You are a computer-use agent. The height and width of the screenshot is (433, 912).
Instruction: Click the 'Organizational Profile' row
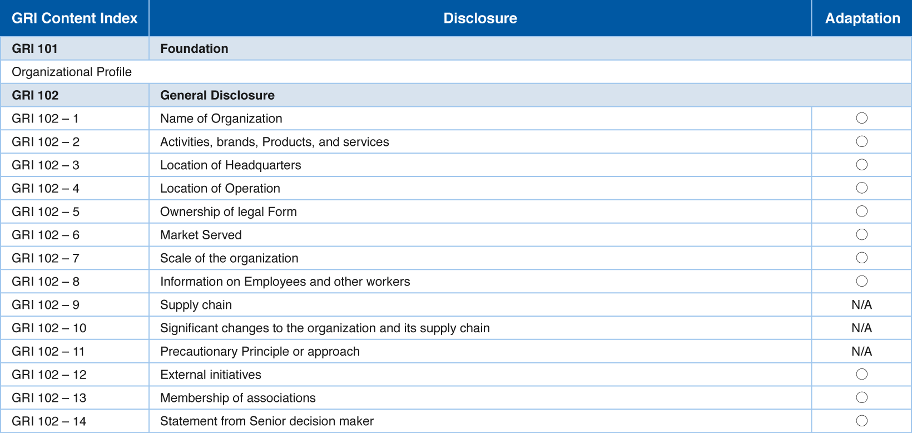coord(456,72)
